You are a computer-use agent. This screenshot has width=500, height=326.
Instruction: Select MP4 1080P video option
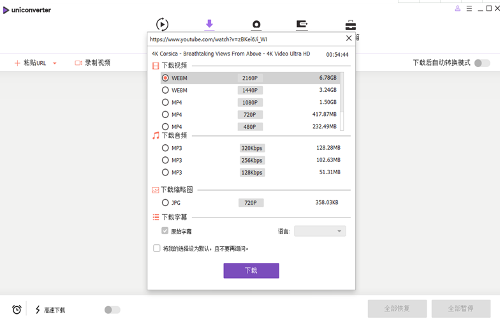click(250, 102)
